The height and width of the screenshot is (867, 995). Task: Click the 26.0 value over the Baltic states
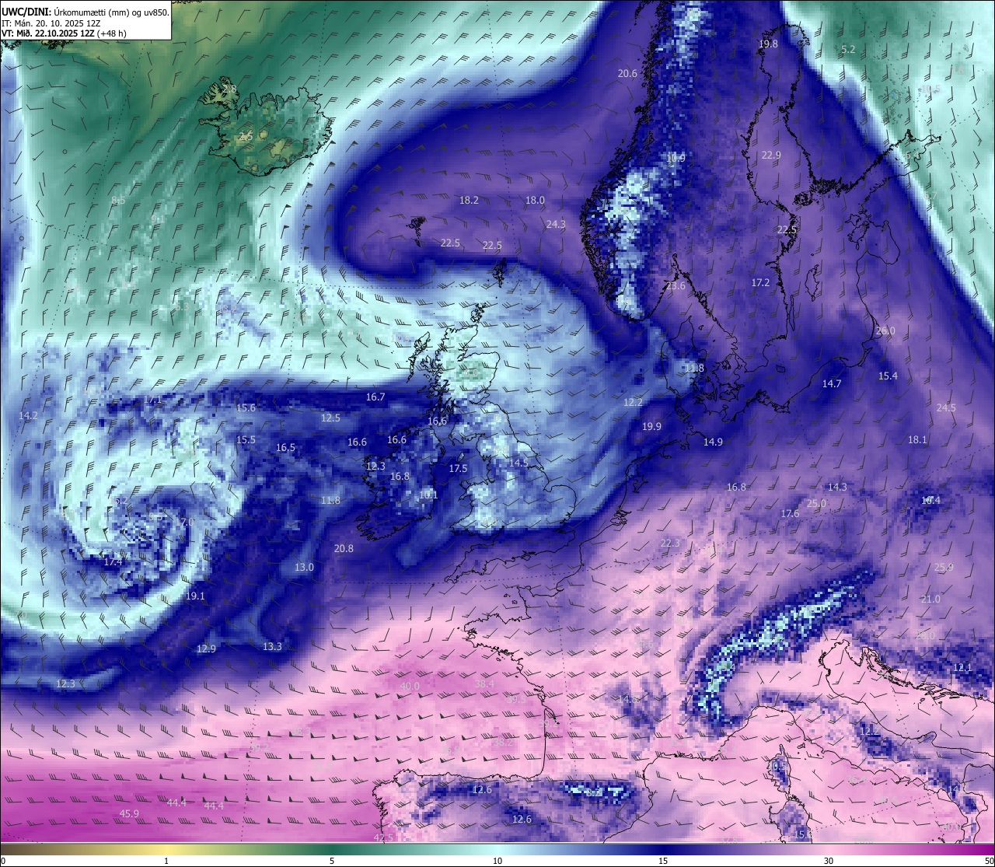coord(885,330)
